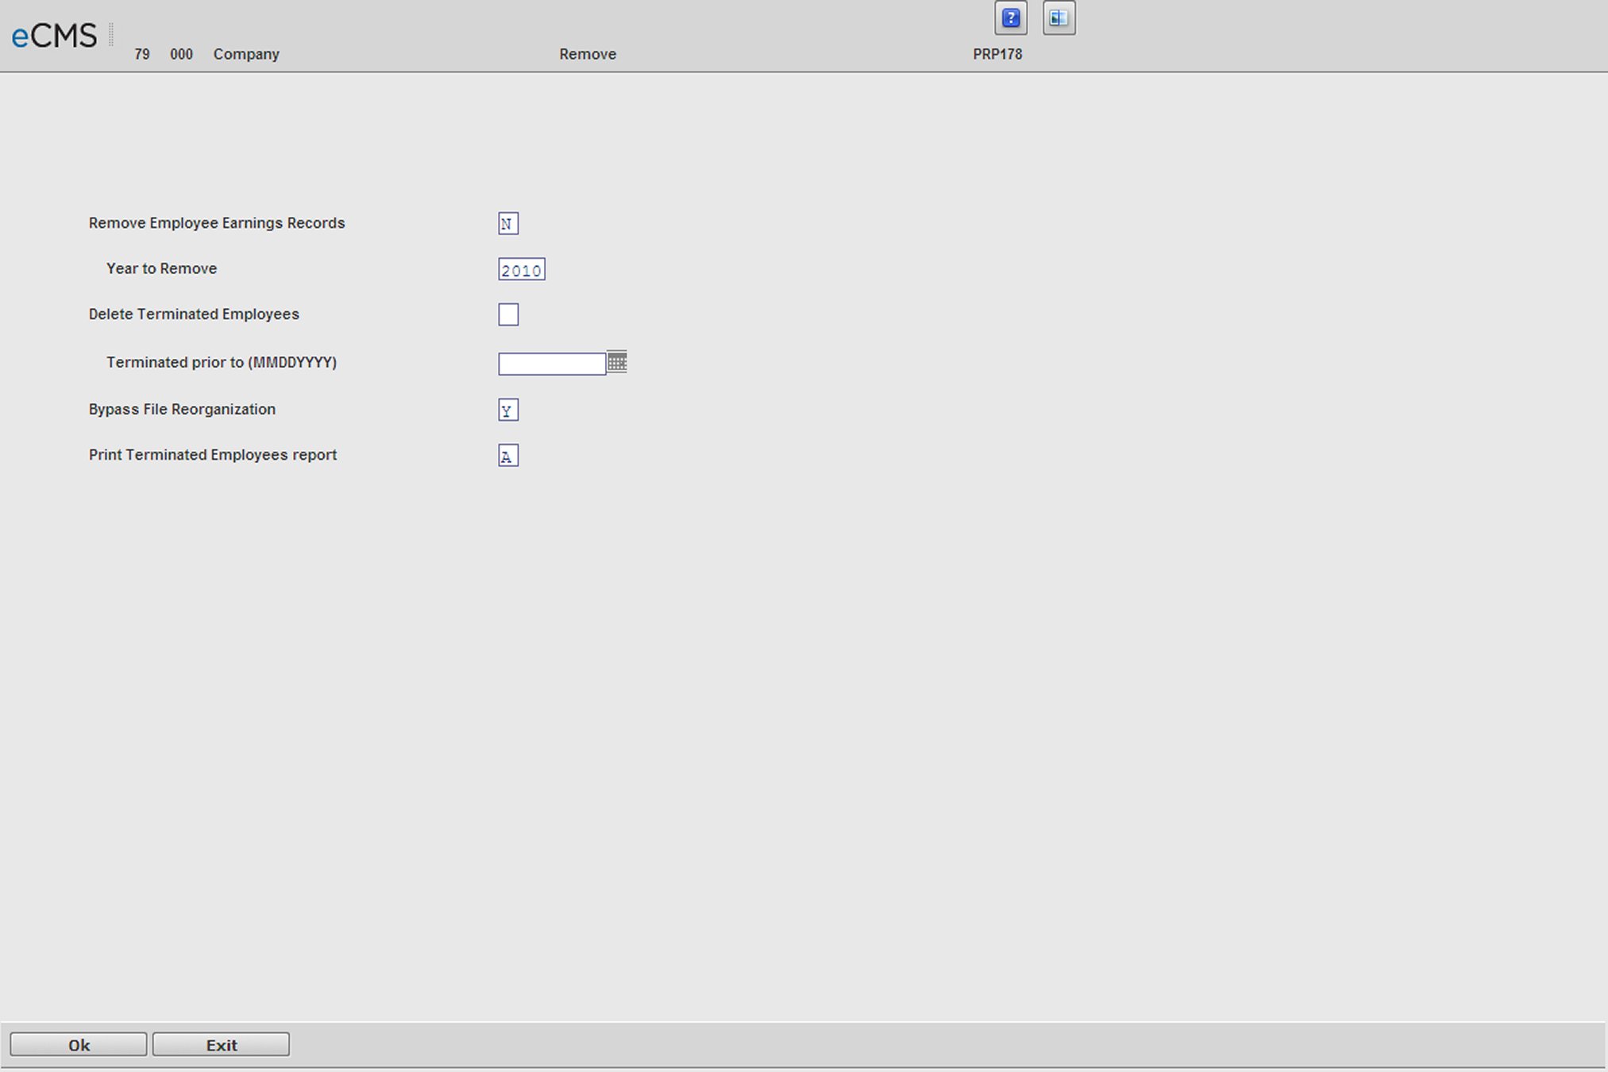Select company number '79' in header
1608x1072 pixels.
coord(142,54)
